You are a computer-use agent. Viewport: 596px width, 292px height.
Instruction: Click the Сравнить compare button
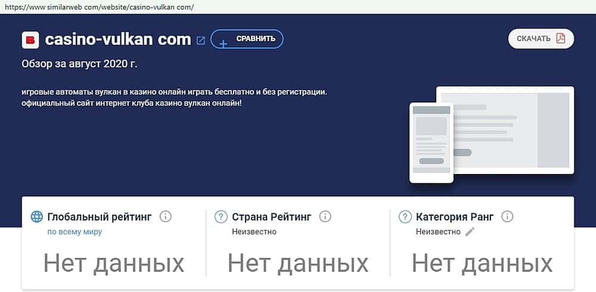tap(247, 39)
